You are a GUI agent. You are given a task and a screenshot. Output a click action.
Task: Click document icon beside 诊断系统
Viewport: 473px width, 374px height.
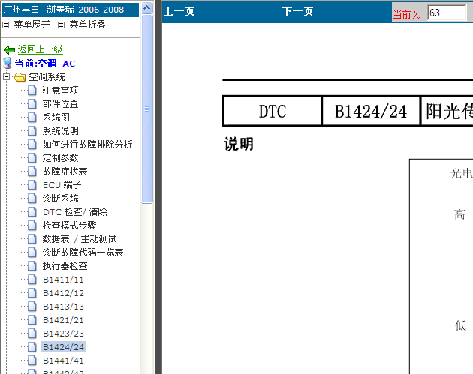pyautogui.click(x=32, y=199)
